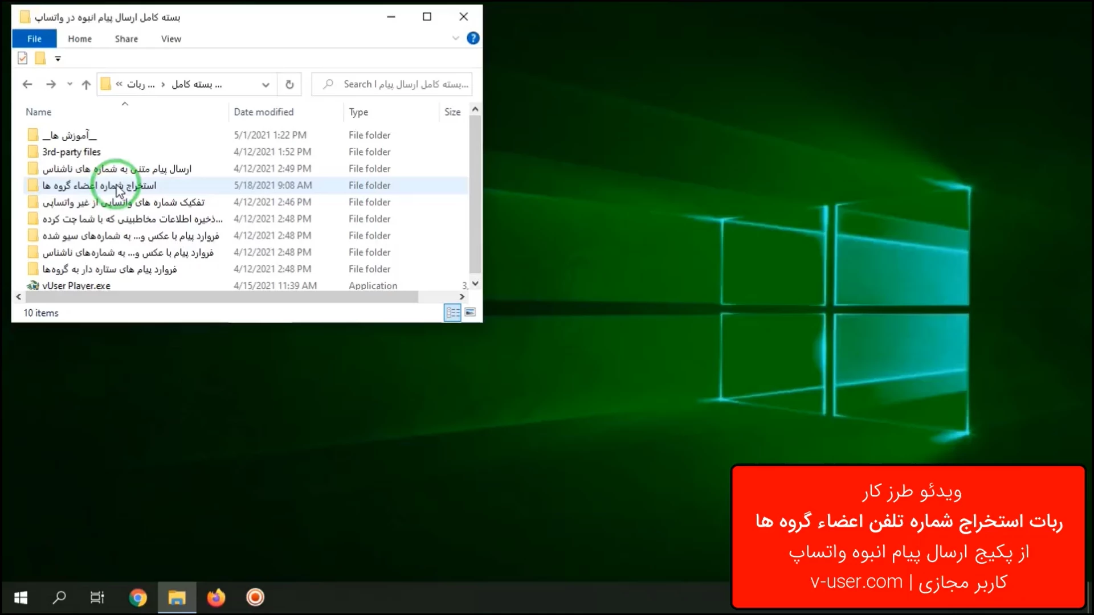1094x615 pixels.
Task: Refresh the folder with the reload icon
Action: (x=289, y=84)
